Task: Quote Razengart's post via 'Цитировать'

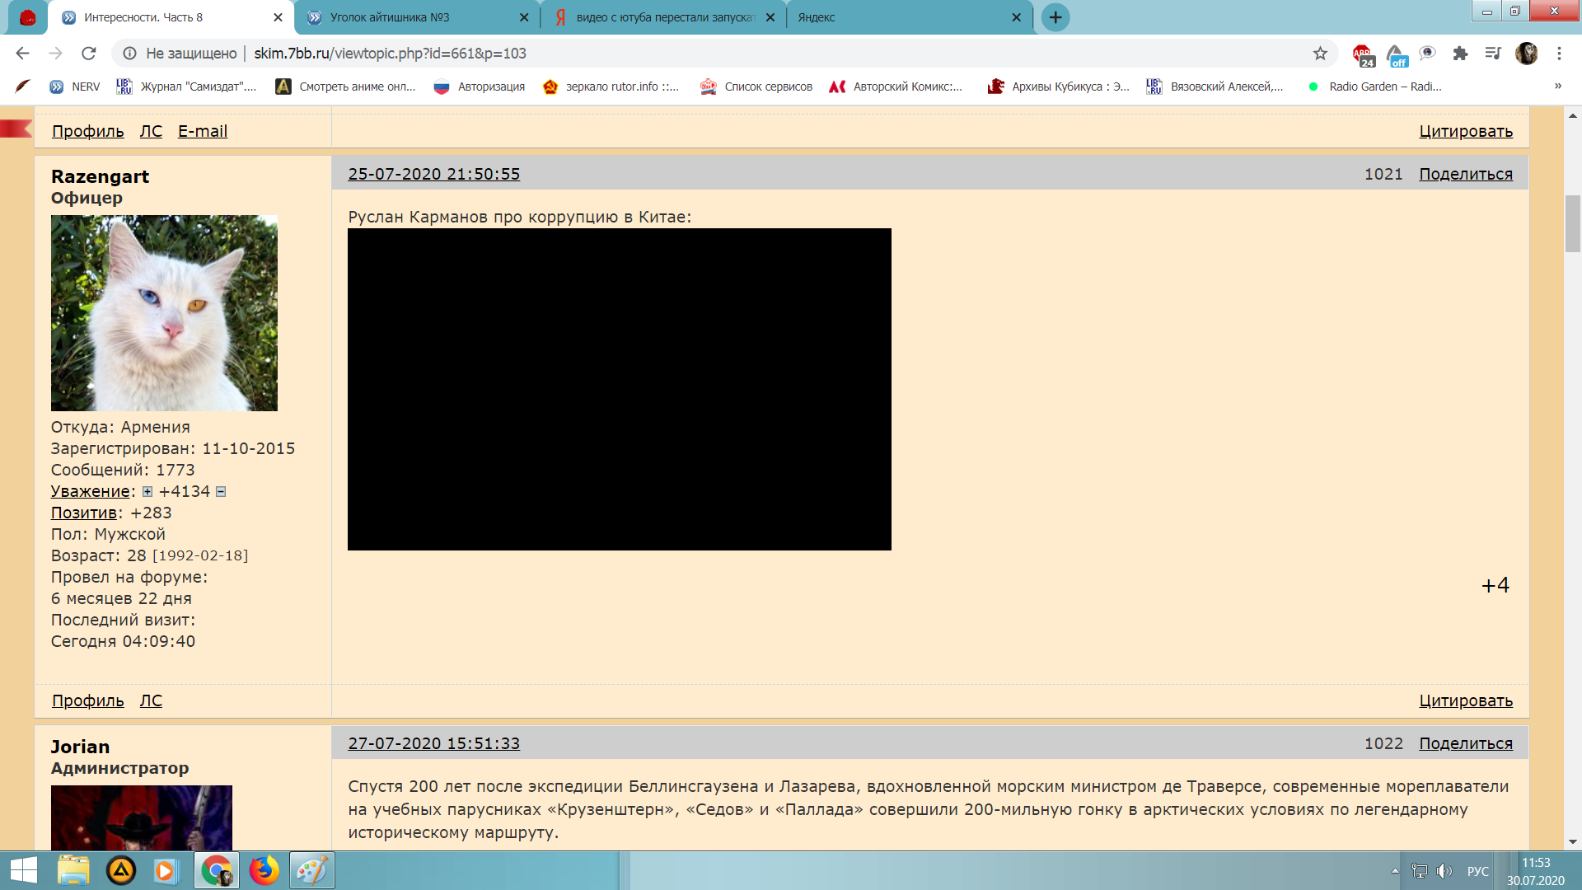Action: click(x=1466, y=700)
